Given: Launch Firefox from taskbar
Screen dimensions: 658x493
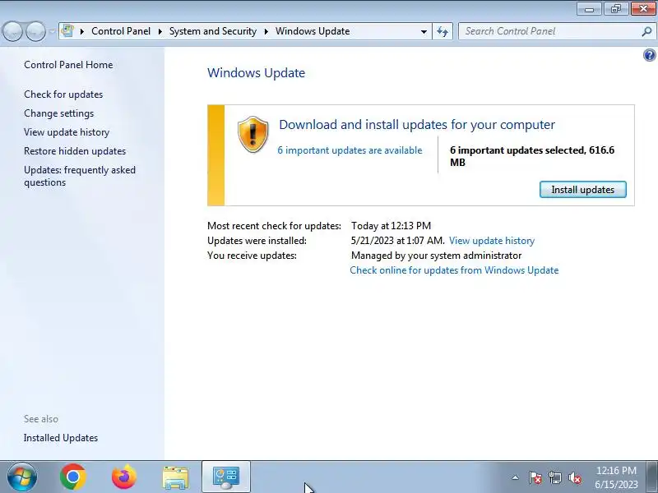Looking at the screenshot, I should 124,477.
